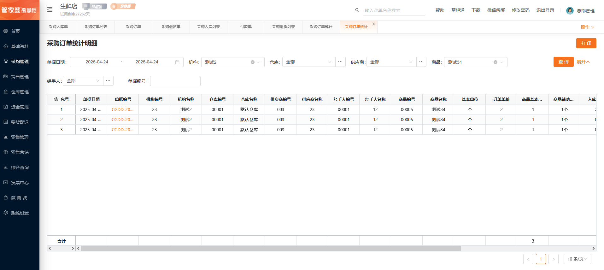Focus the 单据编号 input field
The width and height of the screenshot is (604, 270).
175,81
